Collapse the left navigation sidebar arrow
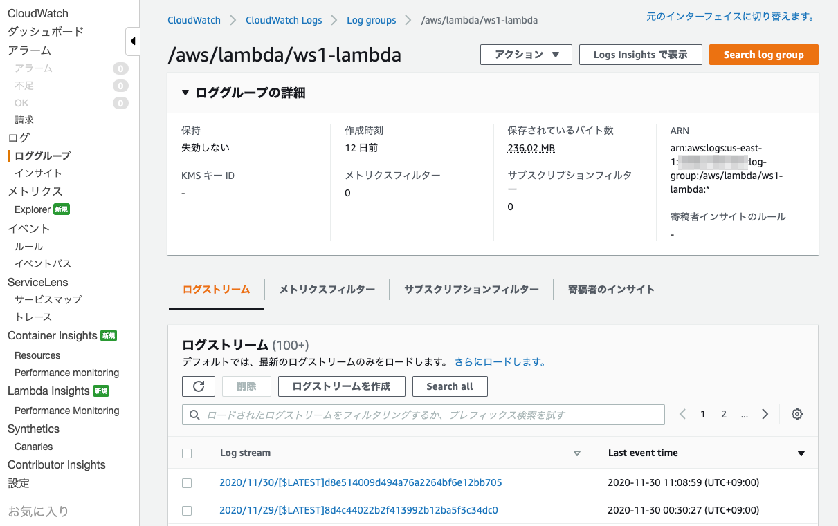This screenshot has width=838, height=526. point(133,41)
